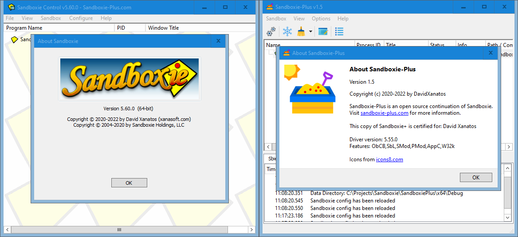Click the gears settings icon in Sandboxie-Plus toolbar
518x237 pixels.
(271, 31)
